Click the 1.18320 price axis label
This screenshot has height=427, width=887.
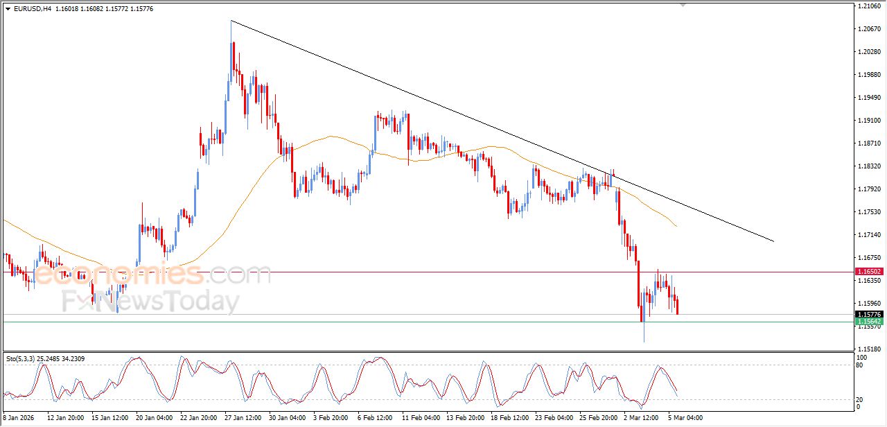point(869,166)
